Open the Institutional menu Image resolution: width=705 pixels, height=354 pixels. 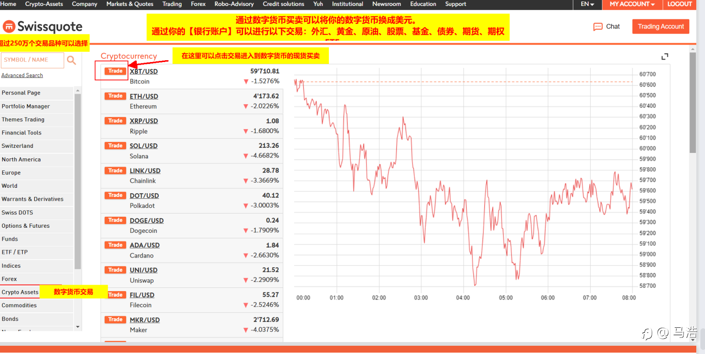[348, 4]
